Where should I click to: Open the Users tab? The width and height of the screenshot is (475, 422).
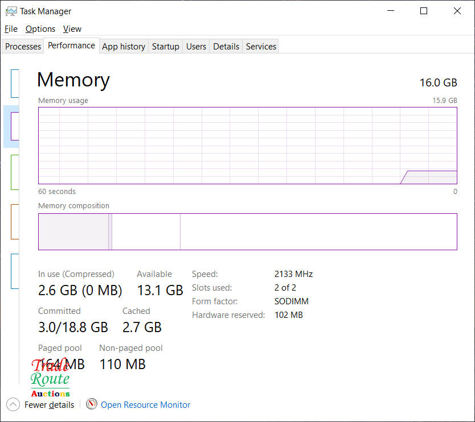point(196,47)
